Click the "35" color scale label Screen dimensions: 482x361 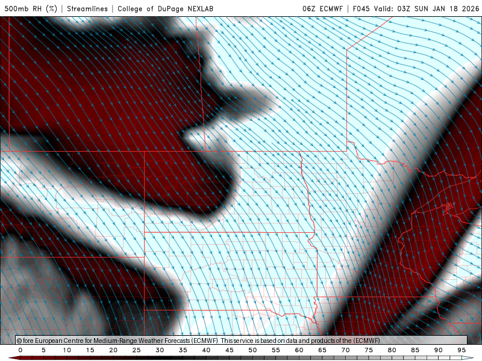(183, 350)
